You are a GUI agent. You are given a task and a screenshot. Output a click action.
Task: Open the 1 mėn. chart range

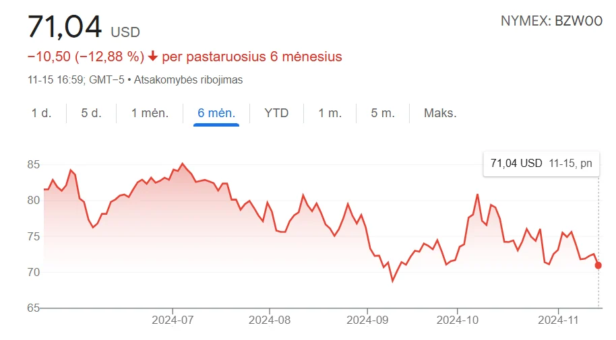point(150,113)
